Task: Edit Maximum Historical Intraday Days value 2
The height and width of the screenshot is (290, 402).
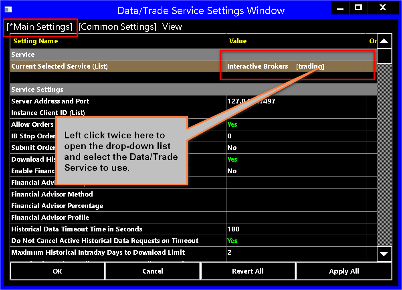Action: (296, 252)
